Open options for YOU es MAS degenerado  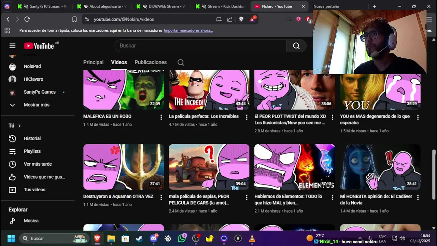tap(418, 117)
